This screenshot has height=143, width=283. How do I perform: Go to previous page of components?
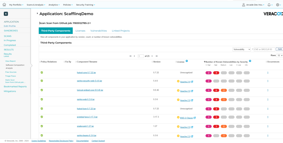(134, 56)
